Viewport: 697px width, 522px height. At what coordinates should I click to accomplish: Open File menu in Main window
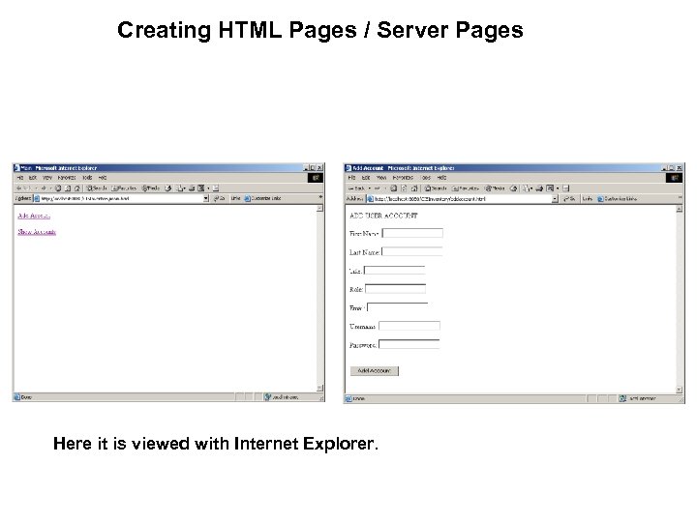(20, 178)
